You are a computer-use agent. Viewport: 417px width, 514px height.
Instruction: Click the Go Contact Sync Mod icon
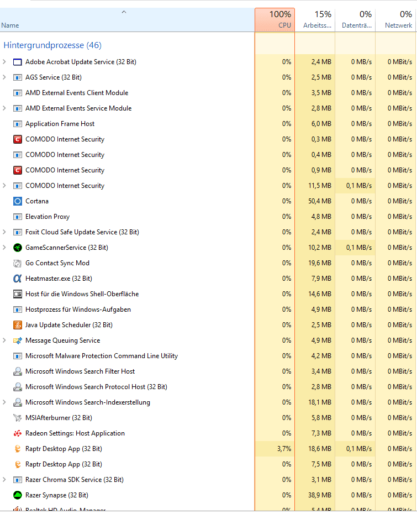(x=17, y=263)
